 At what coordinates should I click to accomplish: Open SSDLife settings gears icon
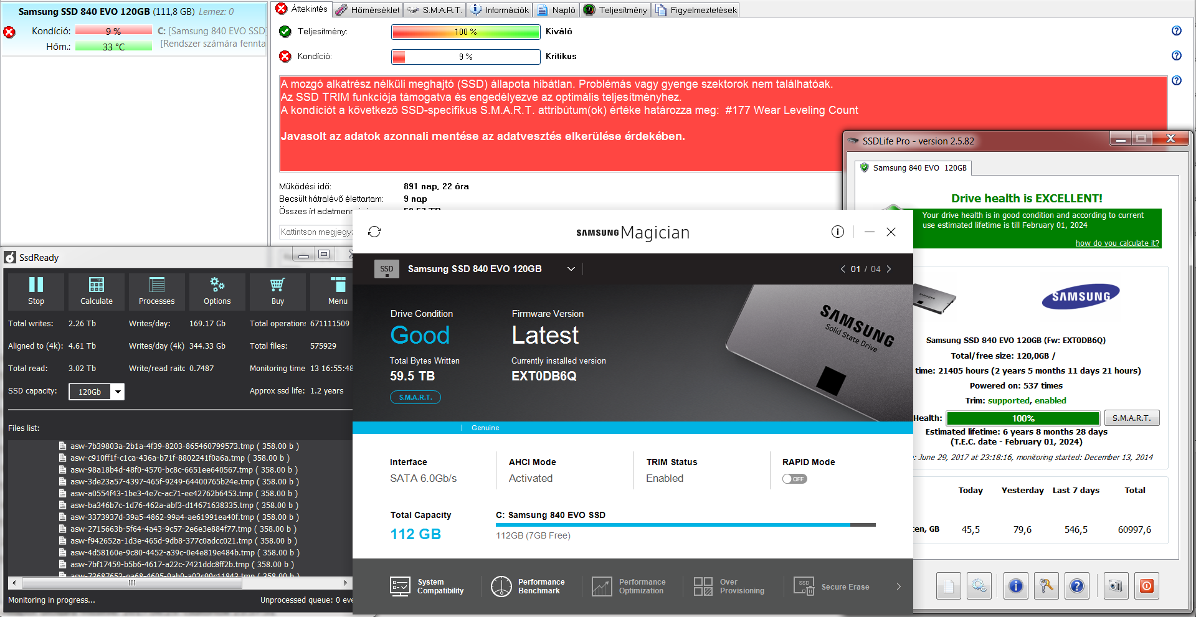coord(979,586)
